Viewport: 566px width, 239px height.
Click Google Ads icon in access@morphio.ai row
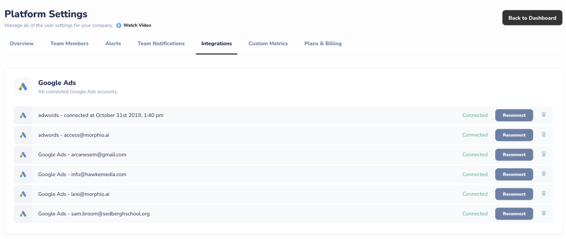23,135
